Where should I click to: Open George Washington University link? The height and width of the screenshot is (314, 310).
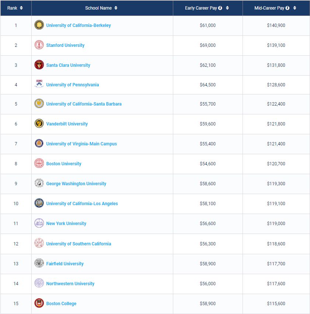[76, 184]
